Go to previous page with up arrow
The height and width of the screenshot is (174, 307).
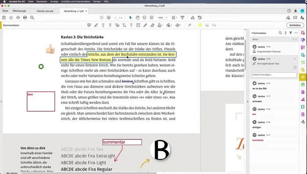point(101,18)
